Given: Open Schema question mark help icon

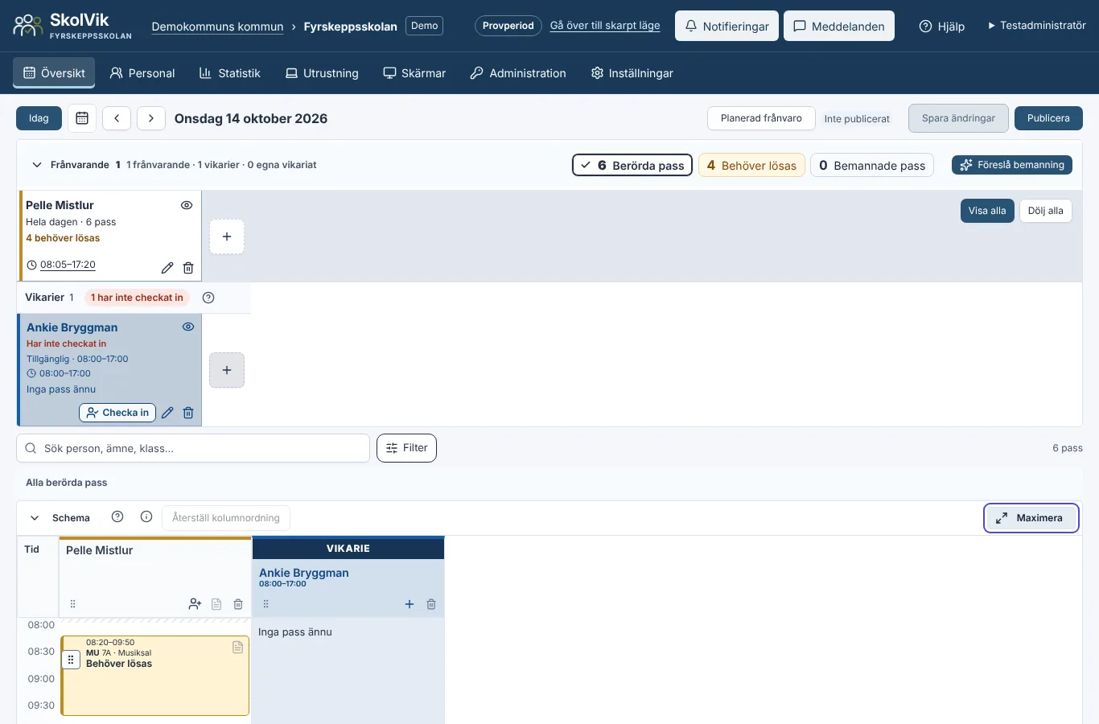Looking at the screenshot, I should [117, 516].
